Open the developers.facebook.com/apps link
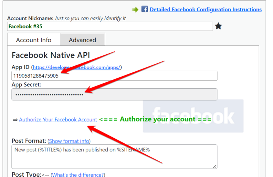 (76, 67)
